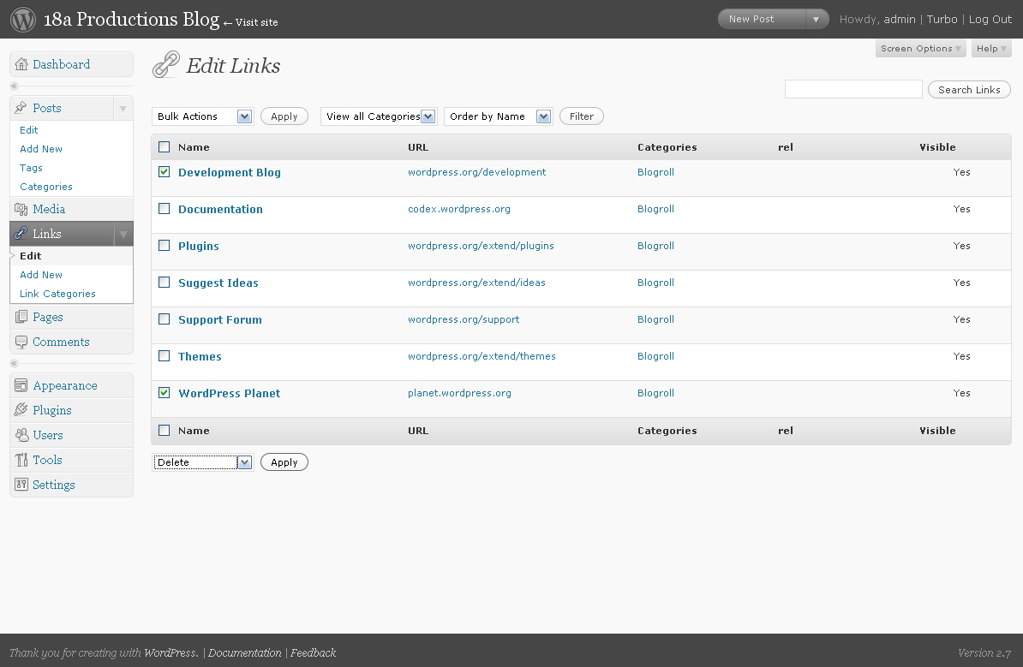
Task: Open the top Bulk Actions dropdown
Action: pos(202,116)
